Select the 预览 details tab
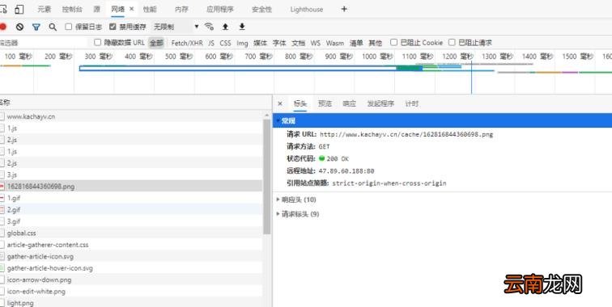The image size is (612, 307). (325, 103)
